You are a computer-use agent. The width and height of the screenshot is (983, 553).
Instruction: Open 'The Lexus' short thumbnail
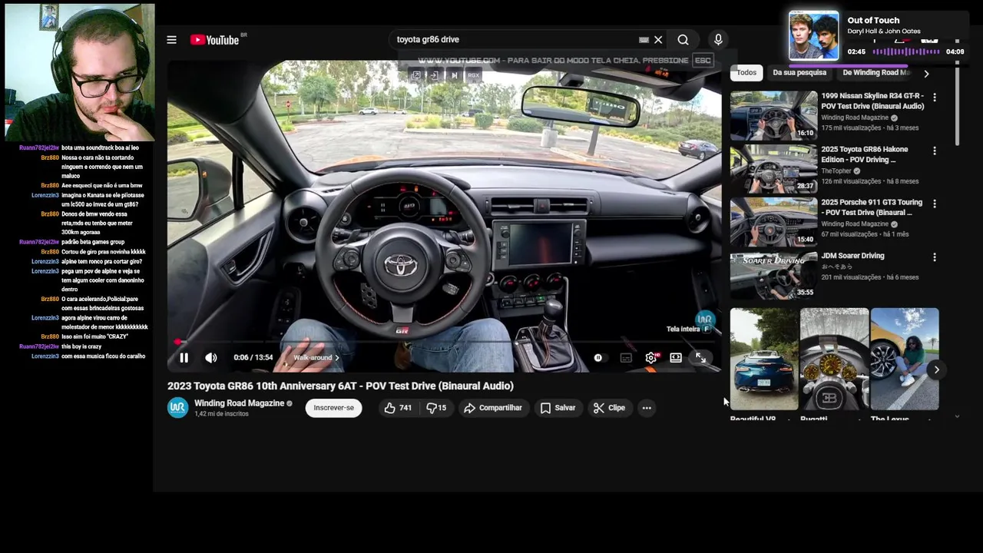click(x=905, y=359)
